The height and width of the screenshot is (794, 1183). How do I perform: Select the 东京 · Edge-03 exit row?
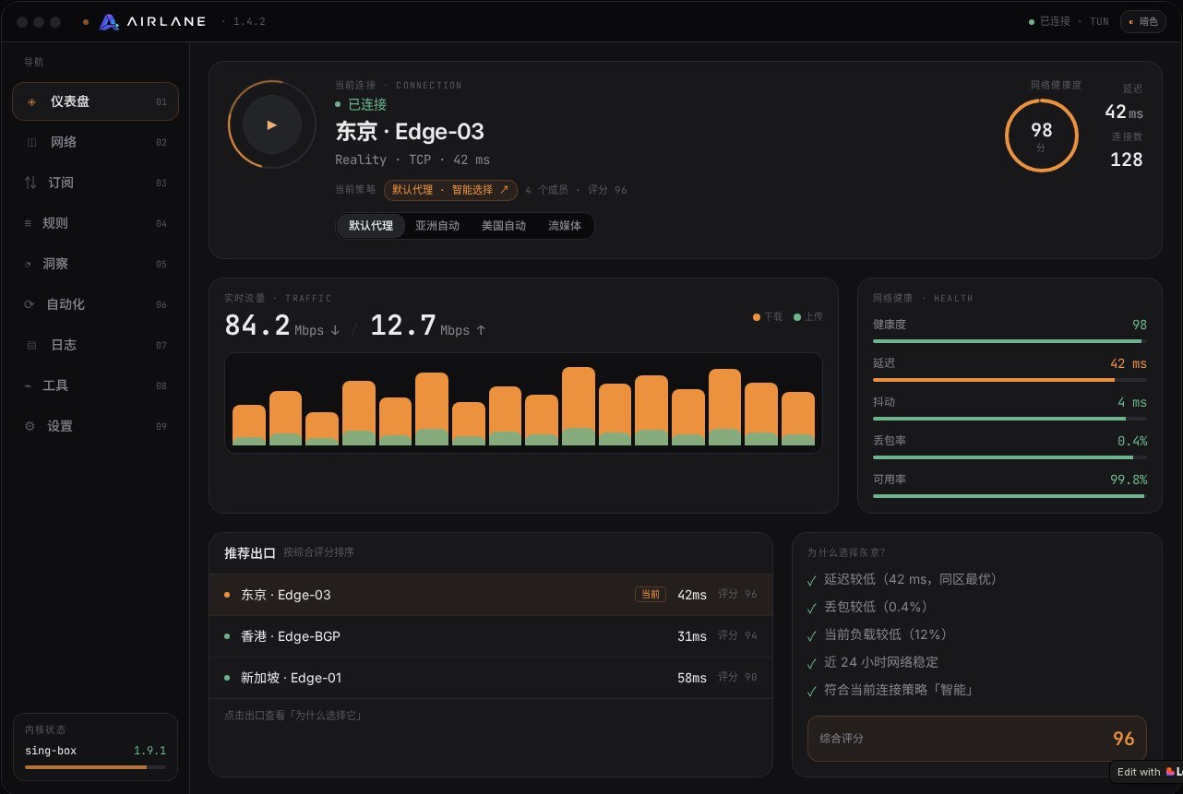coord(490,595)
